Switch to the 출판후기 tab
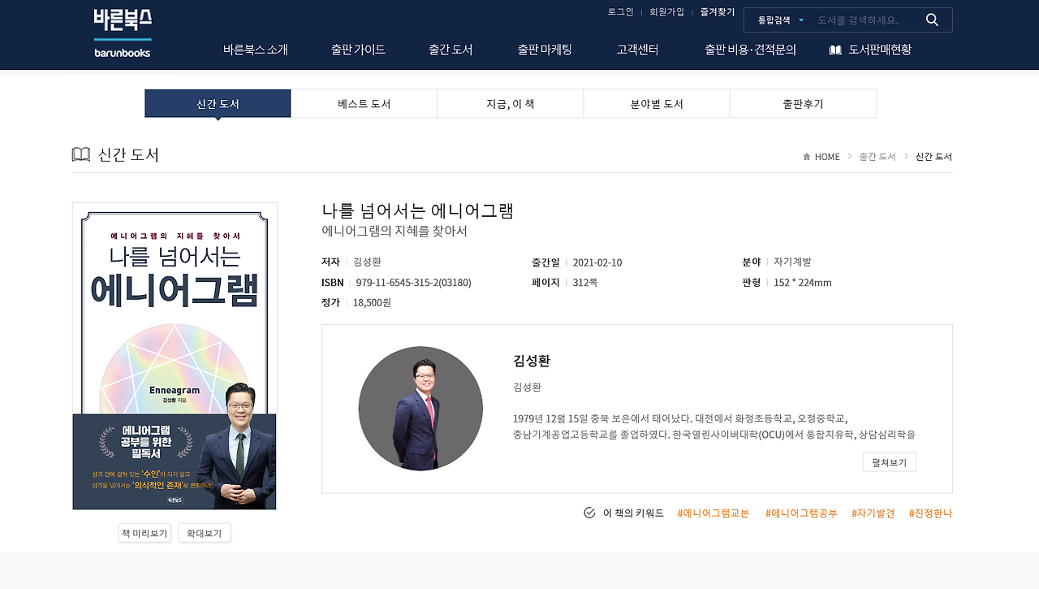1039x589 pixels. coord(803,104)
